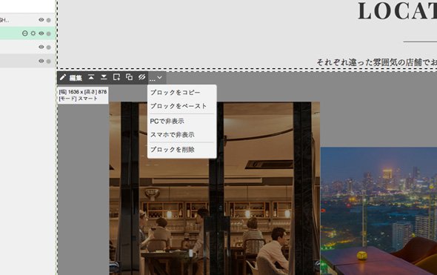Click the minus circle icon in highlighted row
Viewport: 437px width, 275px height.
(24, 33)
